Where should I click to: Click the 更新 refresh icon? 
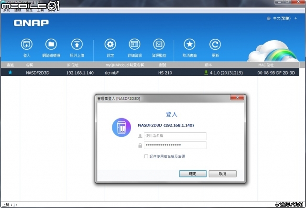[x=215, y=44]
